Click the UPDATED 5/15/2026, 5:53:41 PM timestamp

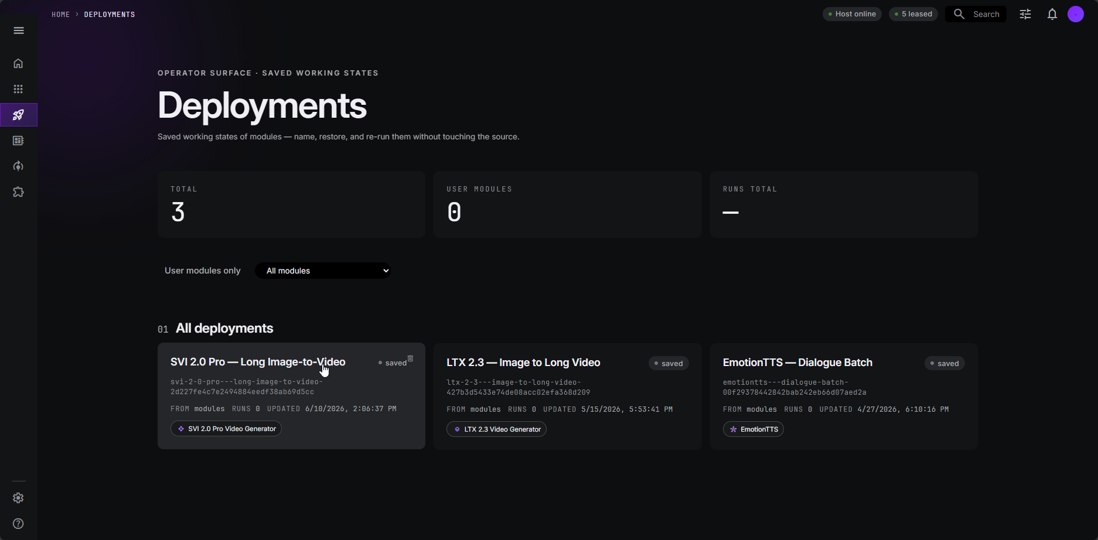point(608,409)
